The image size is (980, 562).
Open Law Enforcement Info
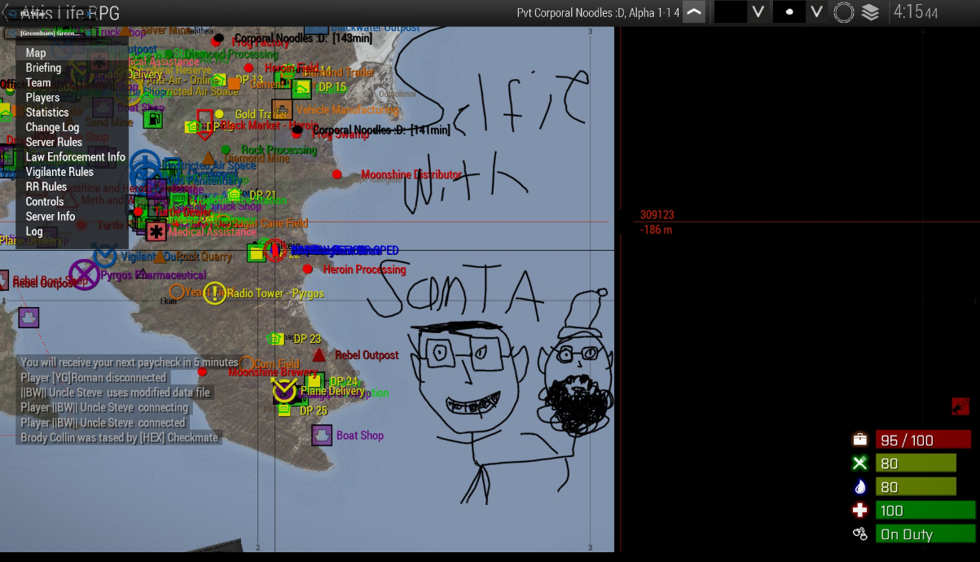pyautogui.click(x=72, y=157)
